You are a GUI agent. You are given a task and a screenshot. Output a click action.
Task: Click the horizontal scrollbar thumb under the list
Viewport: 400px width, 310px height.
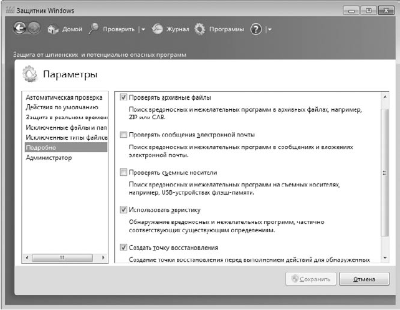click(62, 258)
